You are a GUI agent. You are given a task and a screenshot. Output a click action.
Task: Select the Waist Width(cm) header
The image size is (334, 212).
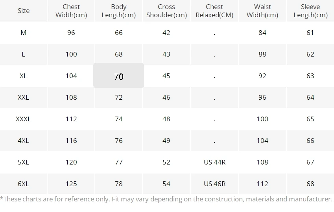tap(262, 11)
